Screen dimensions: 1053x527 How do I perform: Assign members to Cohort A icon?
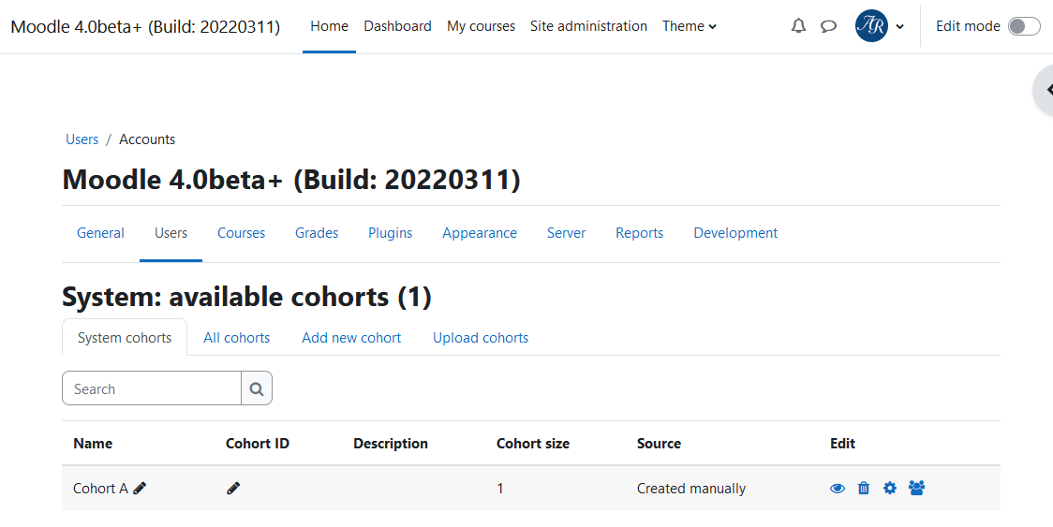click(x=916, y=488)
